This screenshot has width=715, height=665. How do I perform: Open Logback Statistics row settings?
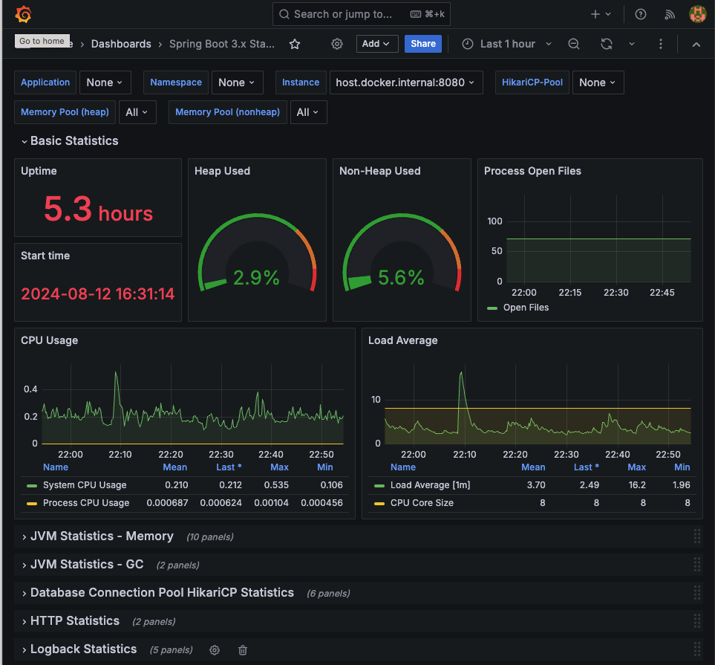click(x=215, y=650)
